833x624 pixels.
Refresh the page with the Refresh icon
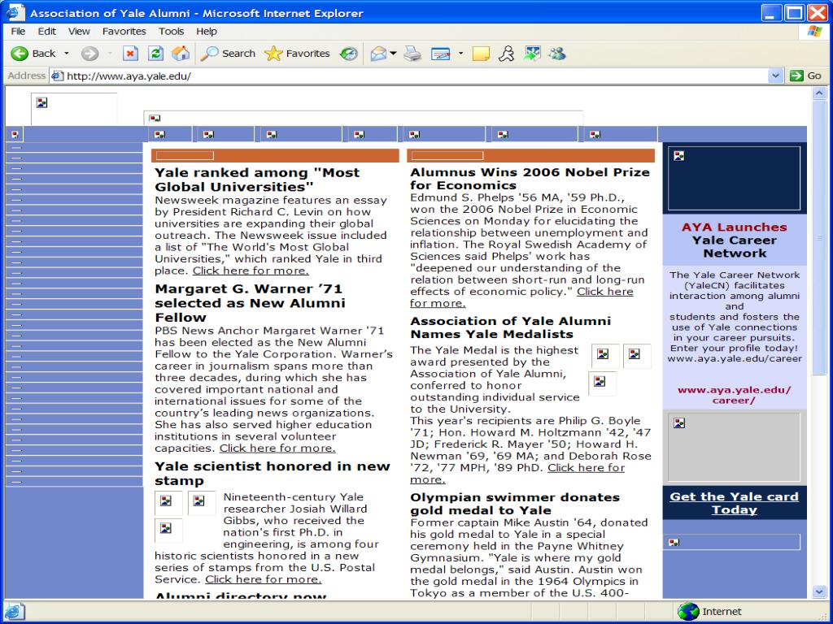155,54
